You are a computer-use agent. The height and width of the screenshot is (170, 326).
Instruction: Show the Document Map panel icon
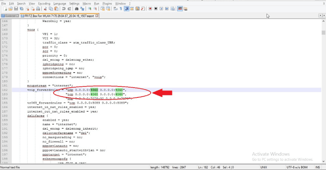(x=137, y=9)
